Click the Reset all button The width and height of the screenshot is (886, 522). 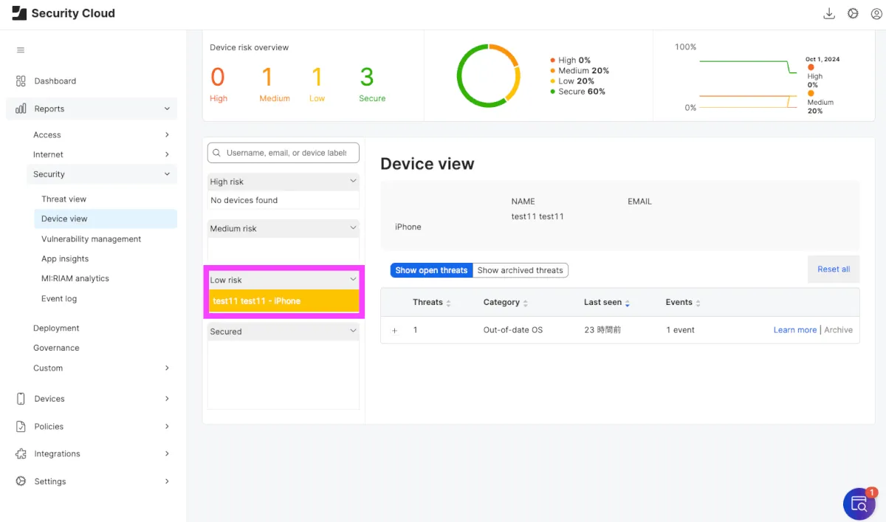pyautogui.click(x=834, y=269)
